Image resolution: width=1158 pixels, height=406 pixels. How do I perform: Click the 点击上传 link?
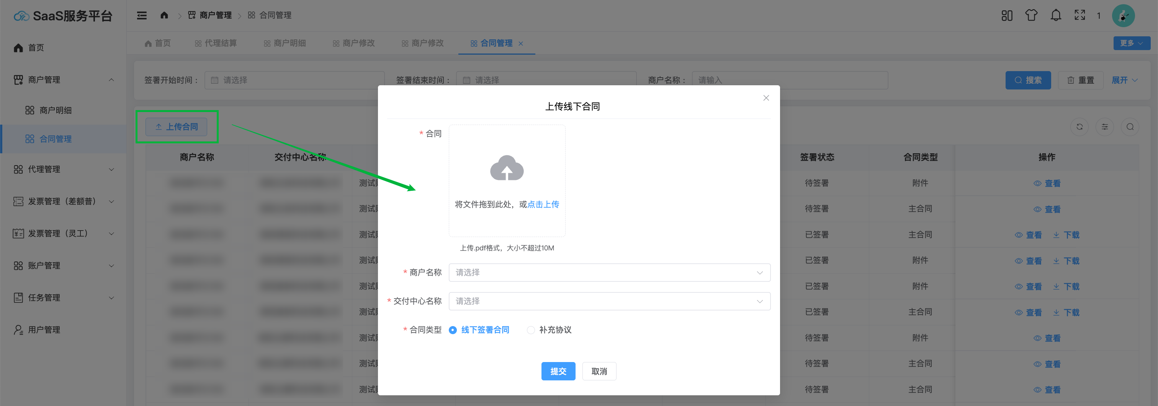[x=543, y=205]
